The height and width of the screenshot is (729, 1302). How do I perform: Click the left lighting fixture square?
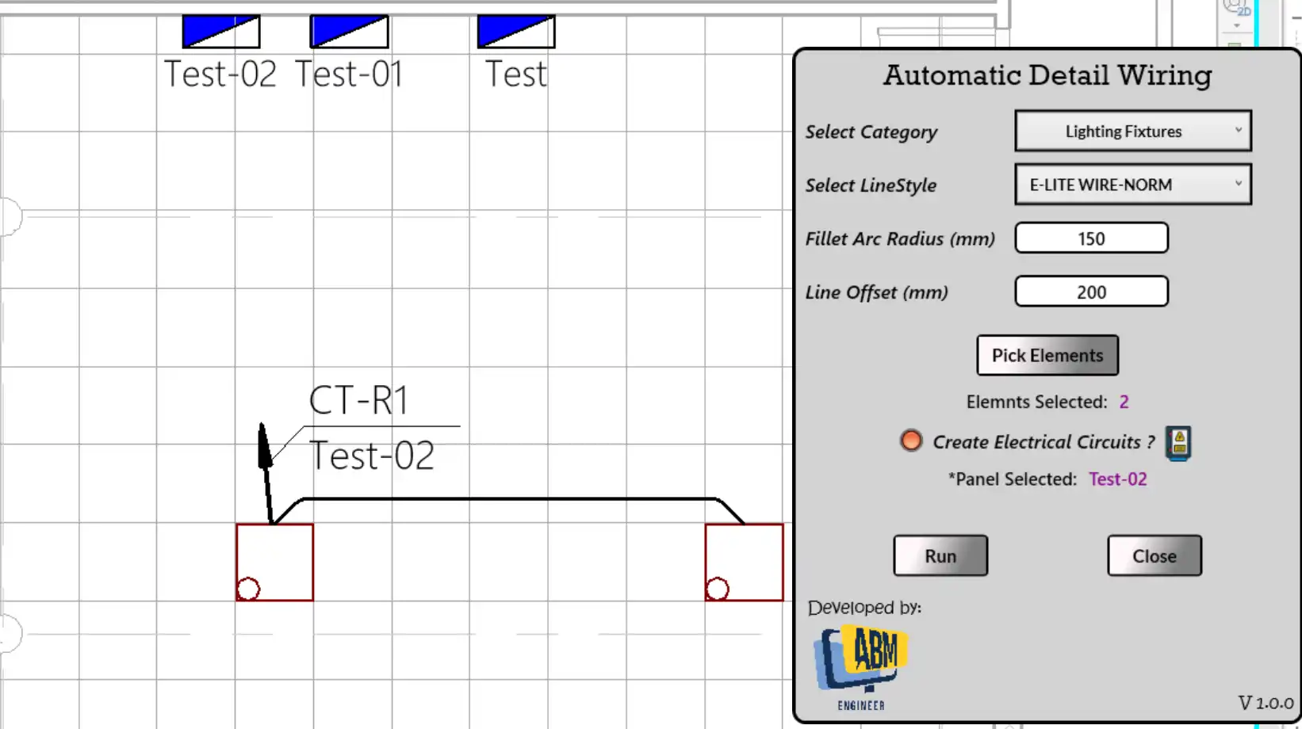pyautogui.click(x=274, y=562)
